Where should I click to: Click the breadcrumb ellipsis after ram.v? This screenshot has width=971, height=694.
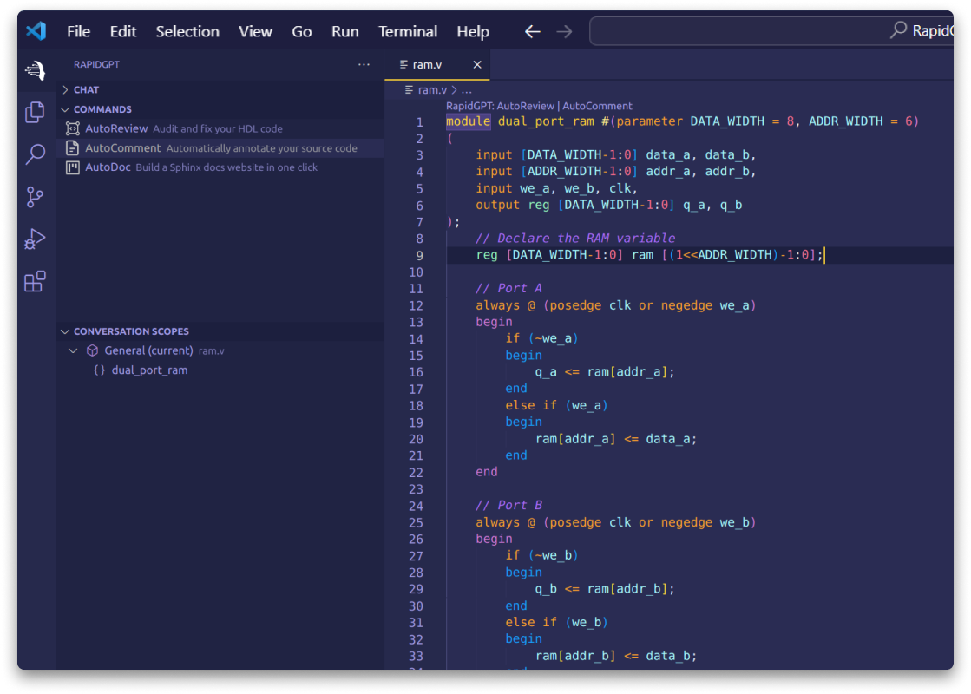click(466, 90)
